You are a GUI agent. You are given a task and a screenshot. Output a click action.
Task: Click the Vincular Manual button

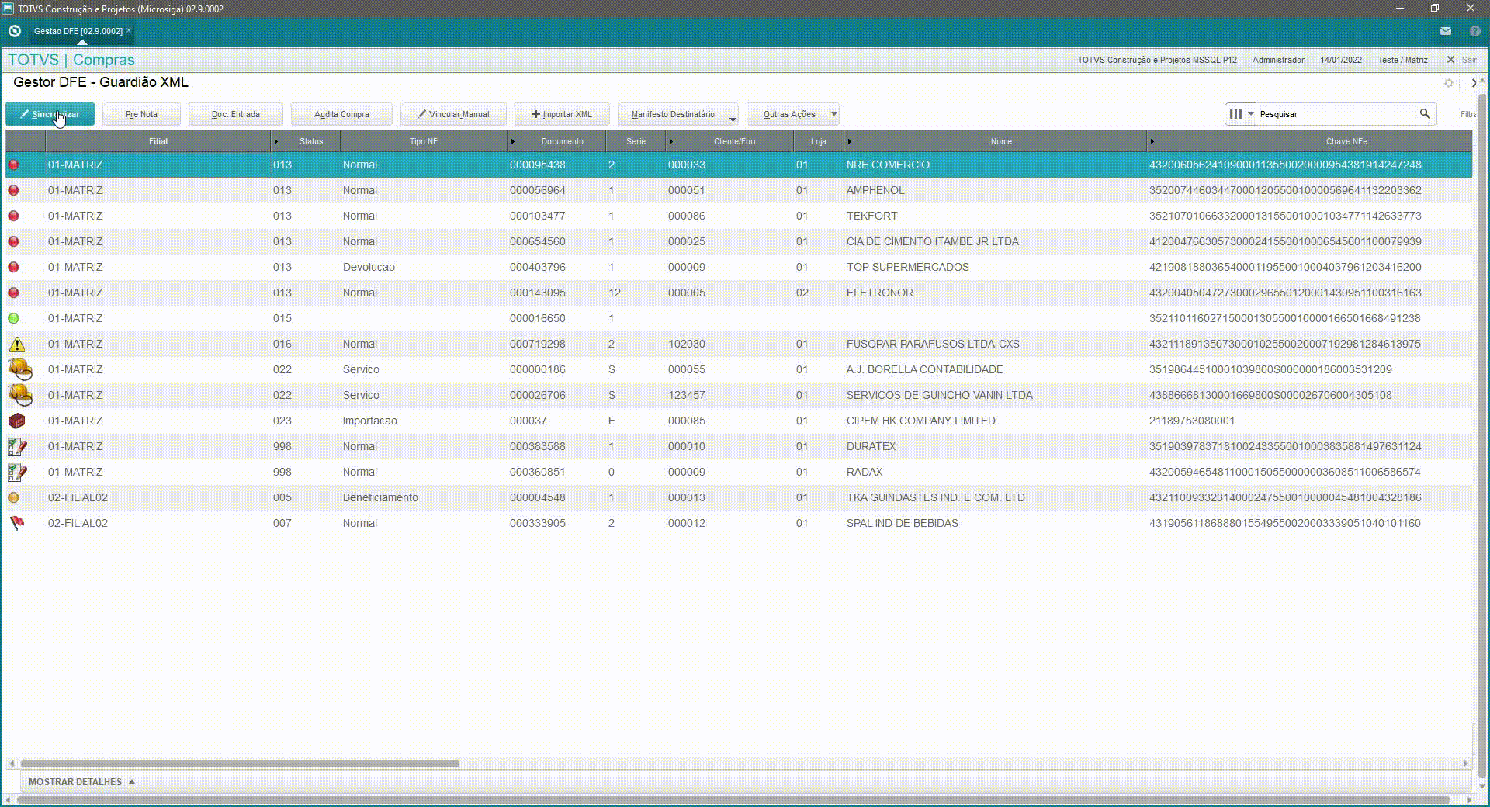click(x=453, y=114)
